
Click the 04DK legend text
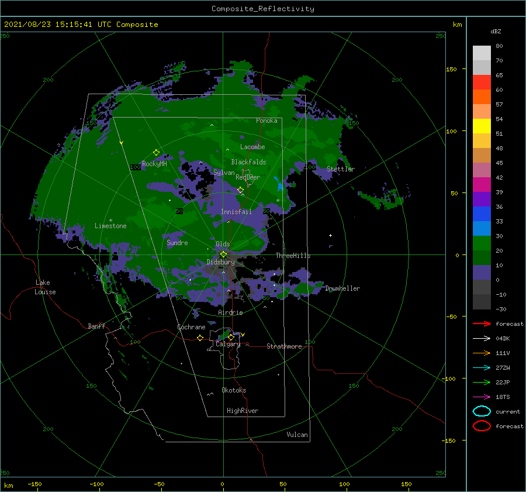[503, 339]
